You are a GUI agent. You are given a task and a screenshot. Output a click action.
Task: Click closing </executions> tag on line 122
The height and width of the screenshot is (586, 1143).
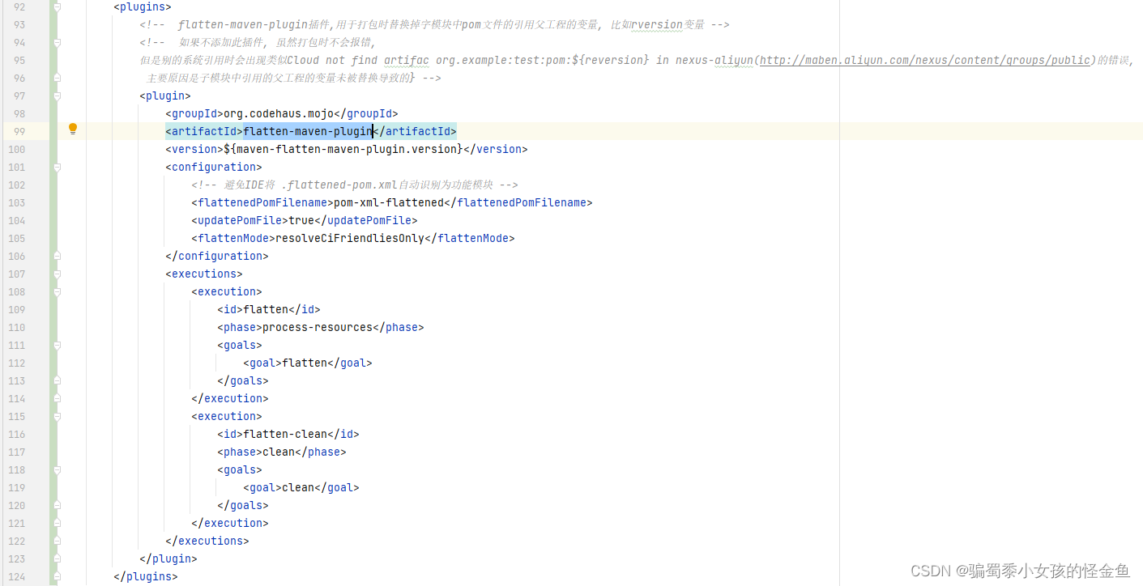(x=207, y=541)
